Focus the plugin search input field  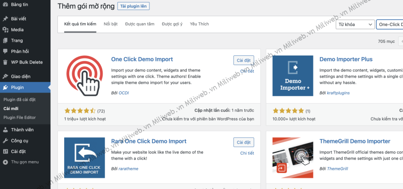click(x=389, y=25)
